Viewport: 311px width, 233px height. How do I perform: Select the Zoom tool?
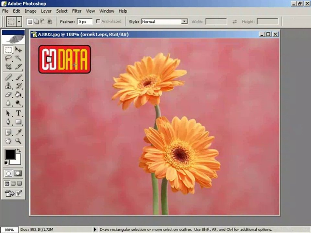[18, 141]
